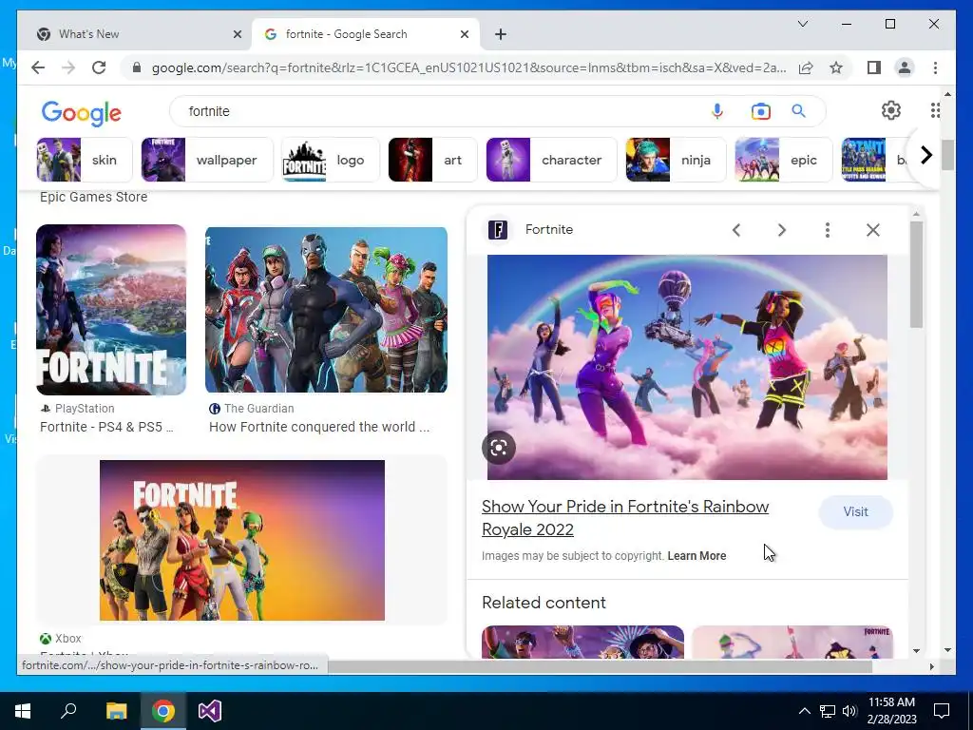The image size is (973, 730).
Task: Open Xbox Fortnite summer thumbnail
Action: 242,540
